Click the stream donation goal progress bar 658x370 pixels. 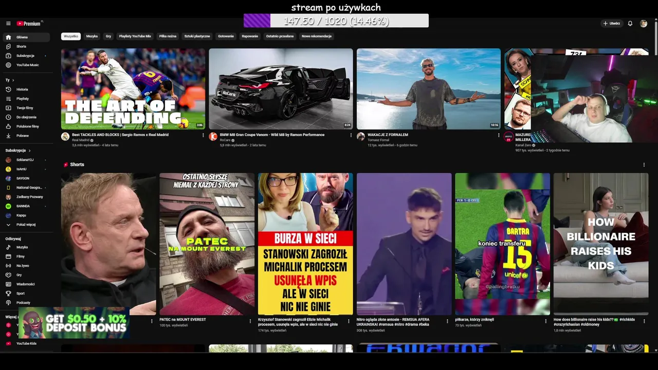[336, 21]
